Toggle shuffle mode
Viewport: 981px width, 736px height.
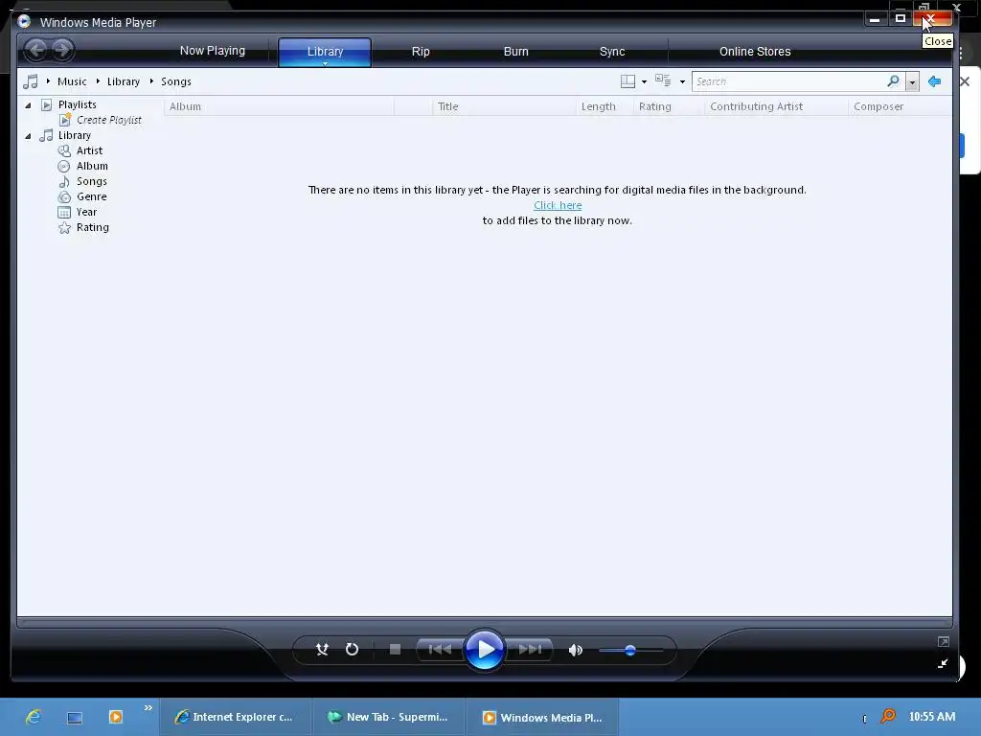pyautogui.click(x=322, y=650)
